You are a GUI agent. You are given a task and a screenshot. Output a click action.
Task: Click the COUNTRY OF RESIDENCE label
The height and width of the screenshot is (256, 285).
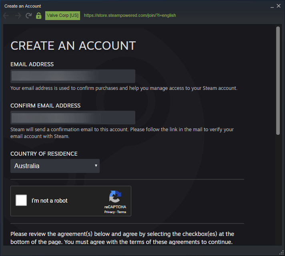pyautogui.click(x=44, y=154)
